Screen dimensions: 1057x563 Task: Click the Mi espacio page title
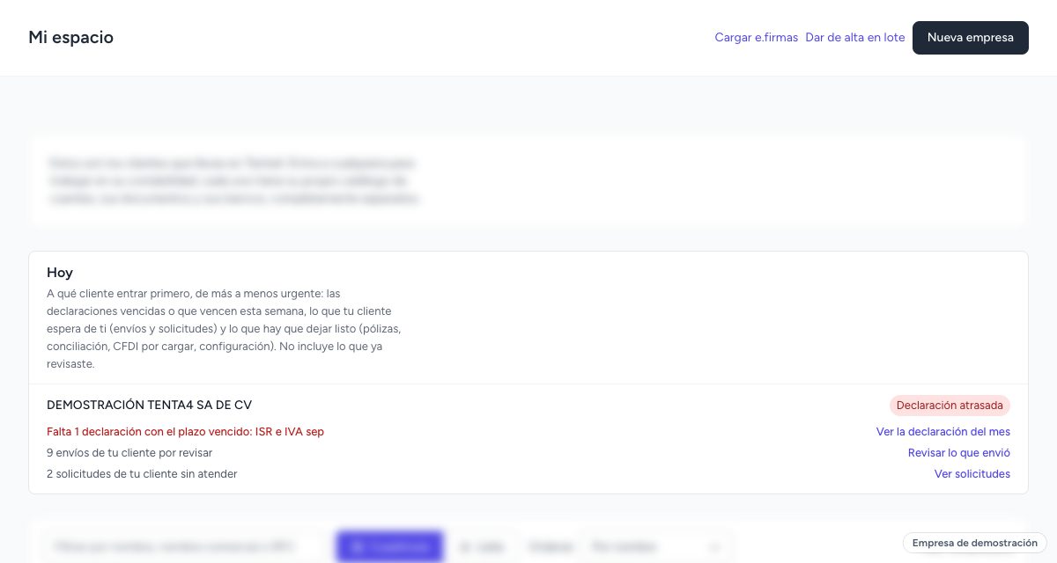(x=70, y=38)
